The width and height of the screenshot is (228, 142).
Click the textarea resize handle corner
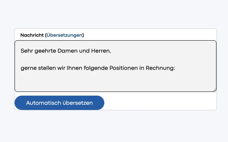214,90
